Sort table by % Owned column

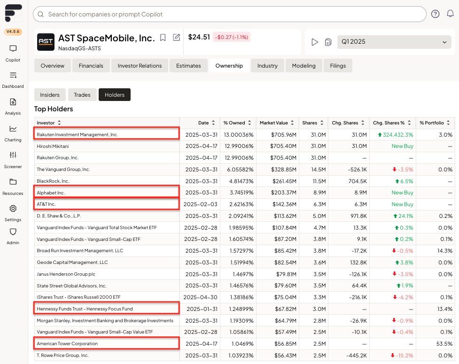pyautogui.click(x=249, y=123)
